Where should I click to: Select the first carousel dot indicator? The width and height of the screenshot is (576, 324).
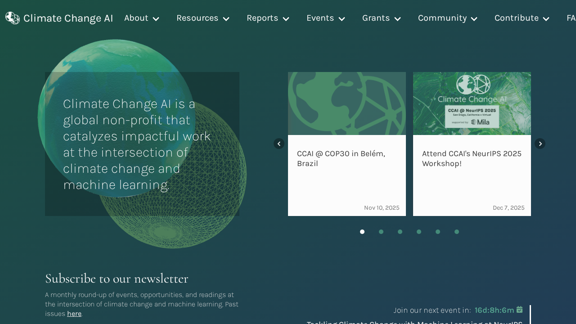coord(362,232)
